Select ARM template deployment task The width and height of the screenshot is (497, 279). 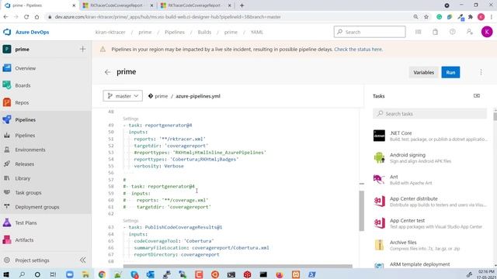[430, 264]
